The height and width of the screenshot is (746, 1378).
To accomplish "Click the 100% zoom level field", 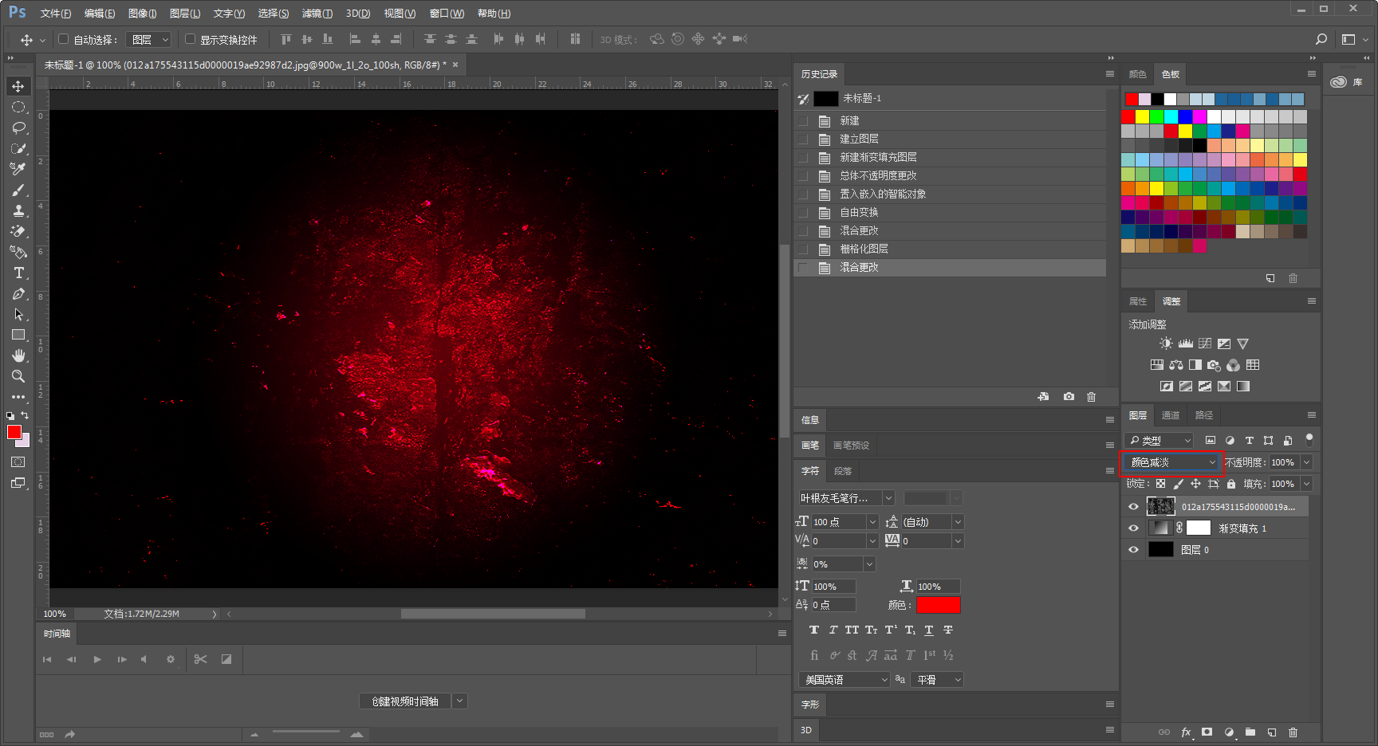I will click(55, 614).
